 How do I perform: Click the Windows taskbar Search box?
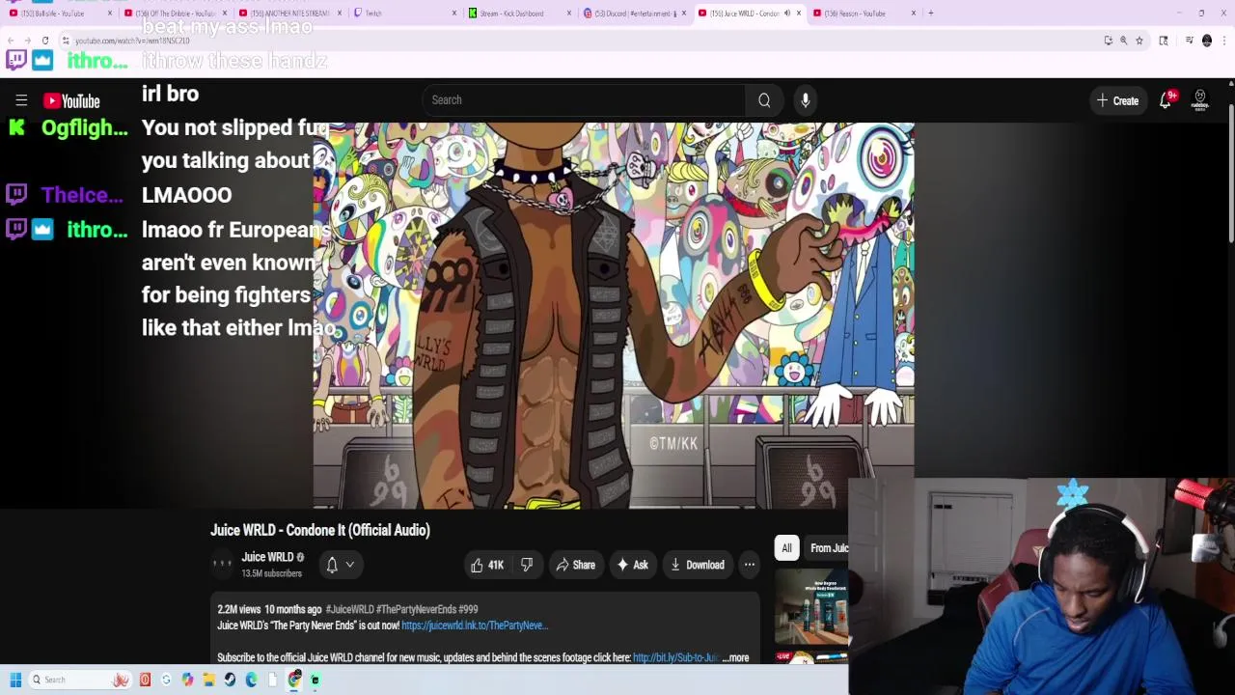79,680
